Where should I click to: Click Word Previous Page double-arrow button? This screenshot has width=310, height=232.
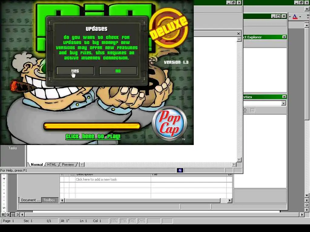307,200
